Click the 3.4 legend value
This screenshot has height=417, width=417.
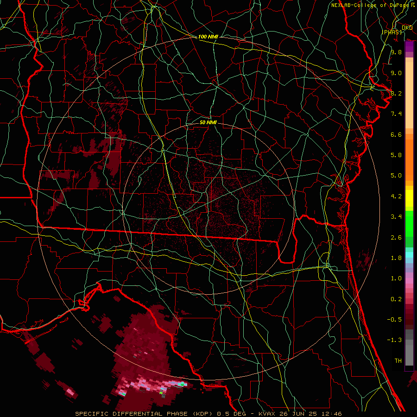point(396,217)
